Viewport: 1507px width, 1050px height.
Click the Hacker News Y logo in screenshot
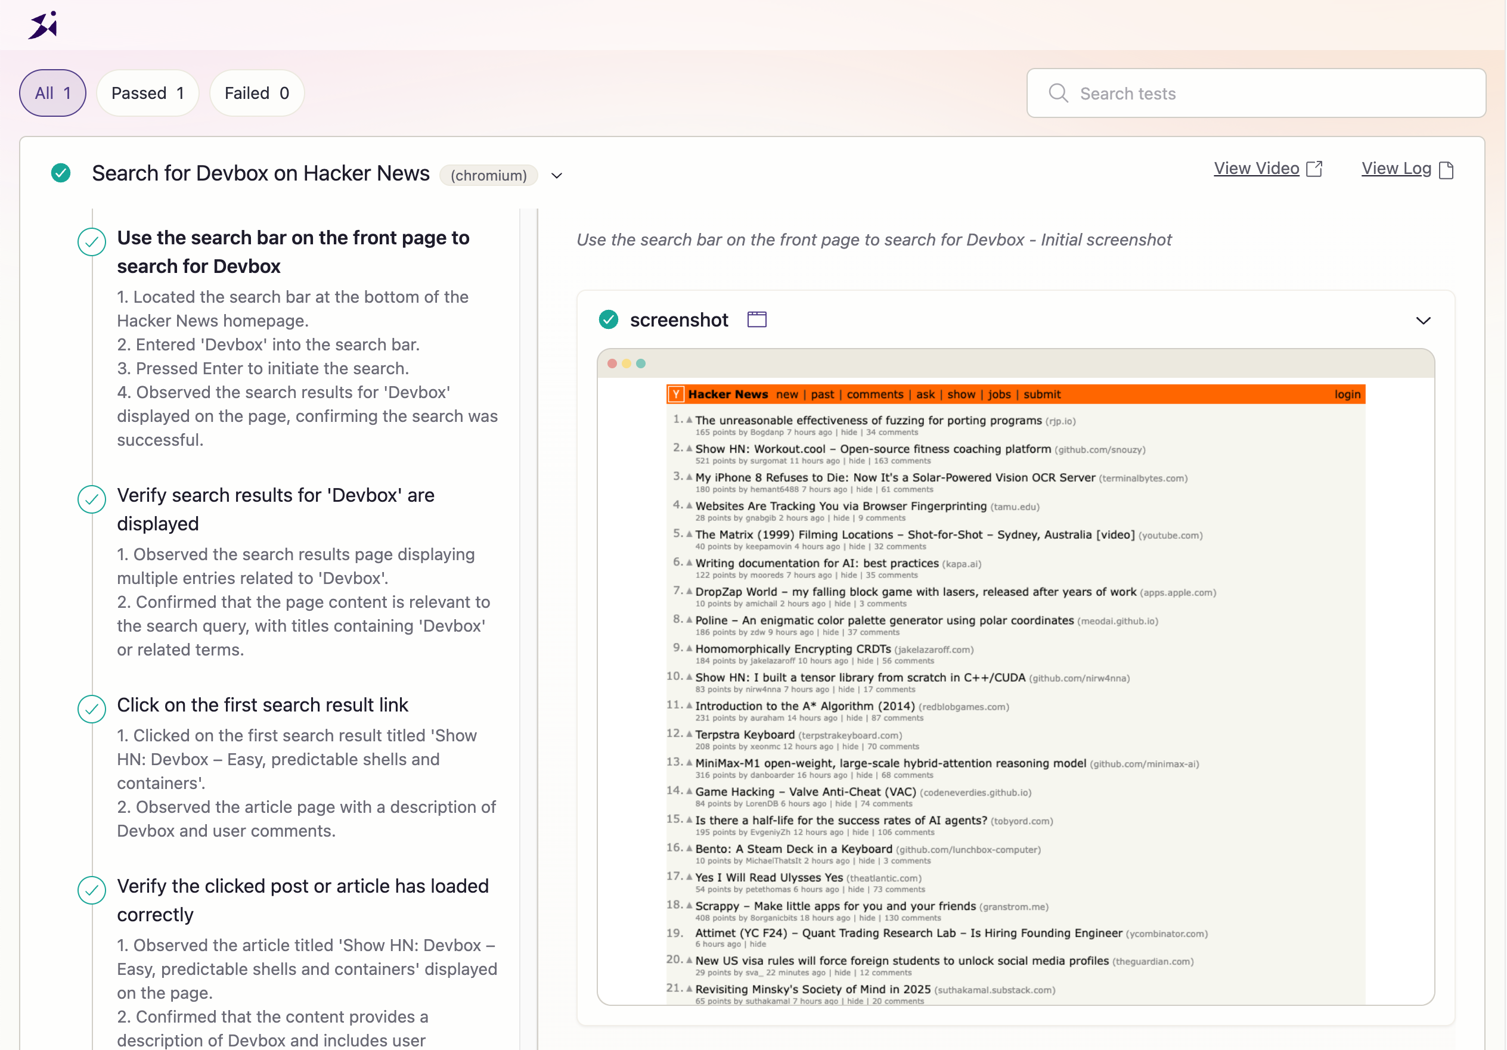click(x=676, y=394)
